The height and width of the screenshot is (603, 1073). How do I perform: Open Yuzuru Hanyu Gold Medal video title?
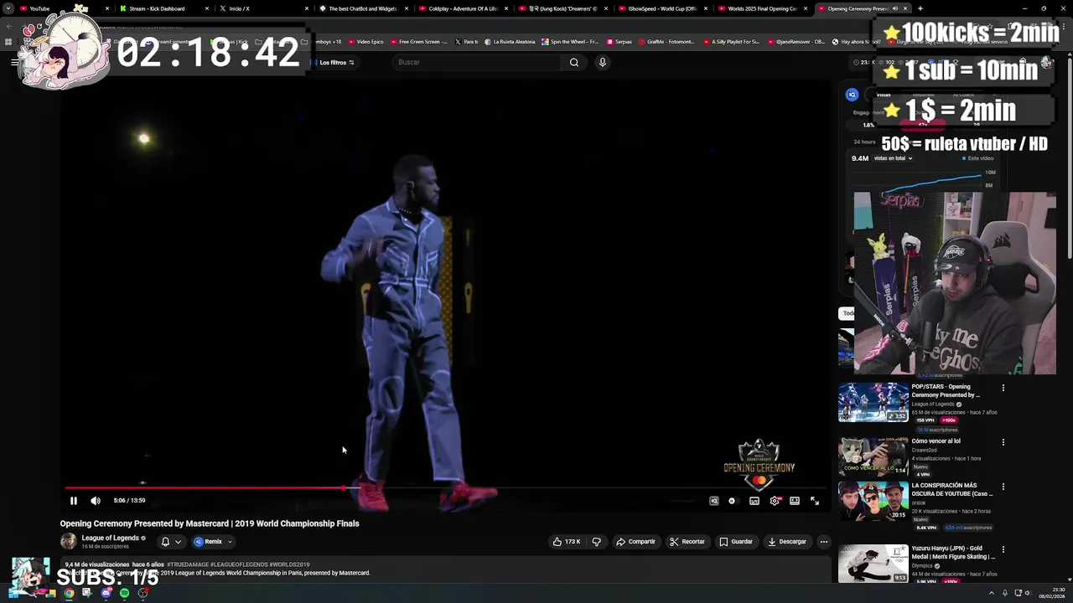953,552
